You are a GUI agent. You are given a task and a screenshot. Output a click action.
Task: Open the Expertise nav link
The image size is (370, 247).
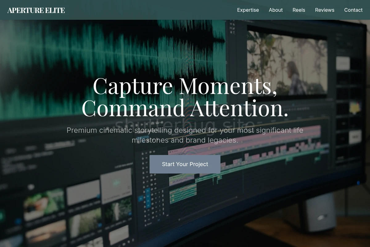pos(248,10)
